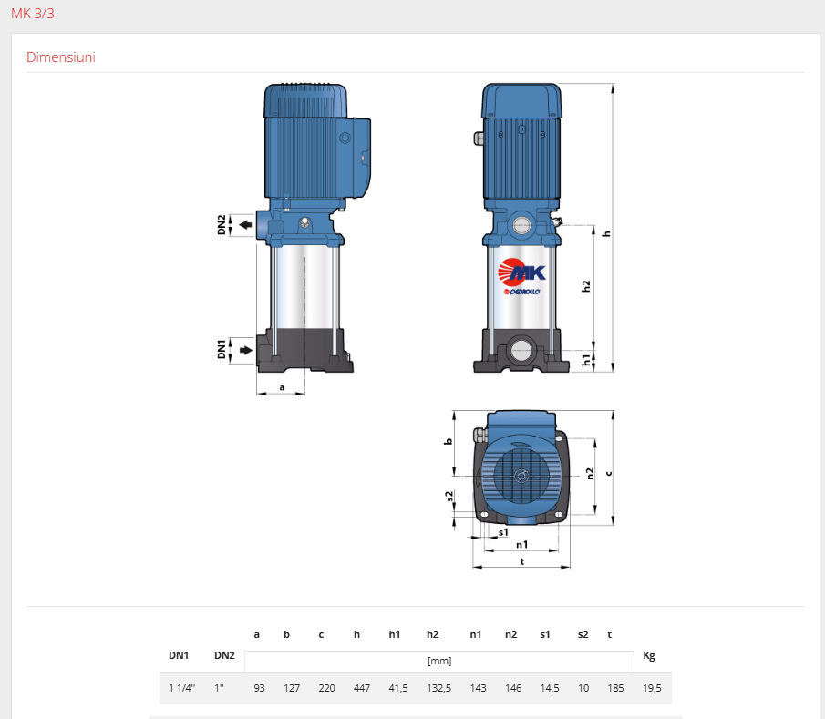Image resolution: width=825 pixels, height=719 pixels.
Task: Click the '1 1/4"' DN1 value cell
Action: point(180,688)
